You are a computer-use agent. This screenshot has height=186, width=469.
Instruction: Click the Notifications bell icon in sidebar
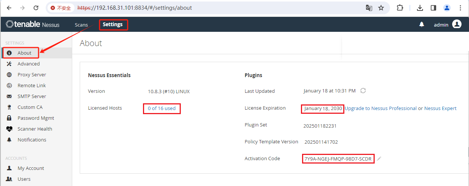coord(9,140)
